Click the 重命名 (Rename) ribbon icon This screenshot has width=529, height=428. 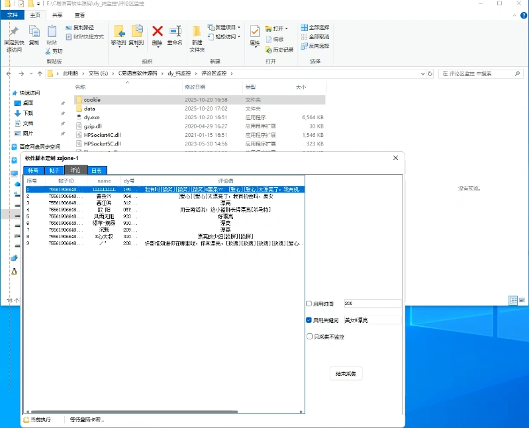pyautogui.click(x=175, y=33)
